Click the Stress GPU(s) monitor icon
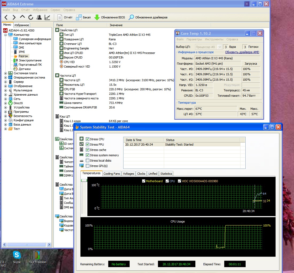294x273 pixels. click(81, 166)
